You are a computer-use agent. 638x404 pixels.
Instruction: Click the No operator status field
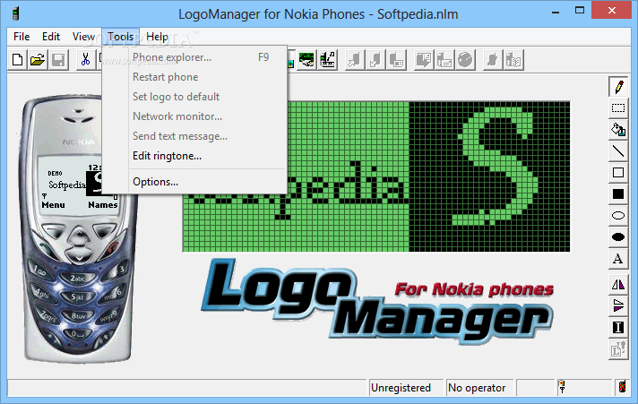pyautogui.click(x=480, y=388)
